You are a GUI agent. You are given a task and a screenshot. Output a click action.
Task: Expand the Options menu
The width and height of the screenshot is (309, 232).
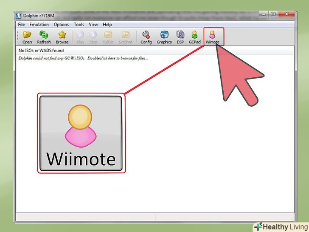61,25
